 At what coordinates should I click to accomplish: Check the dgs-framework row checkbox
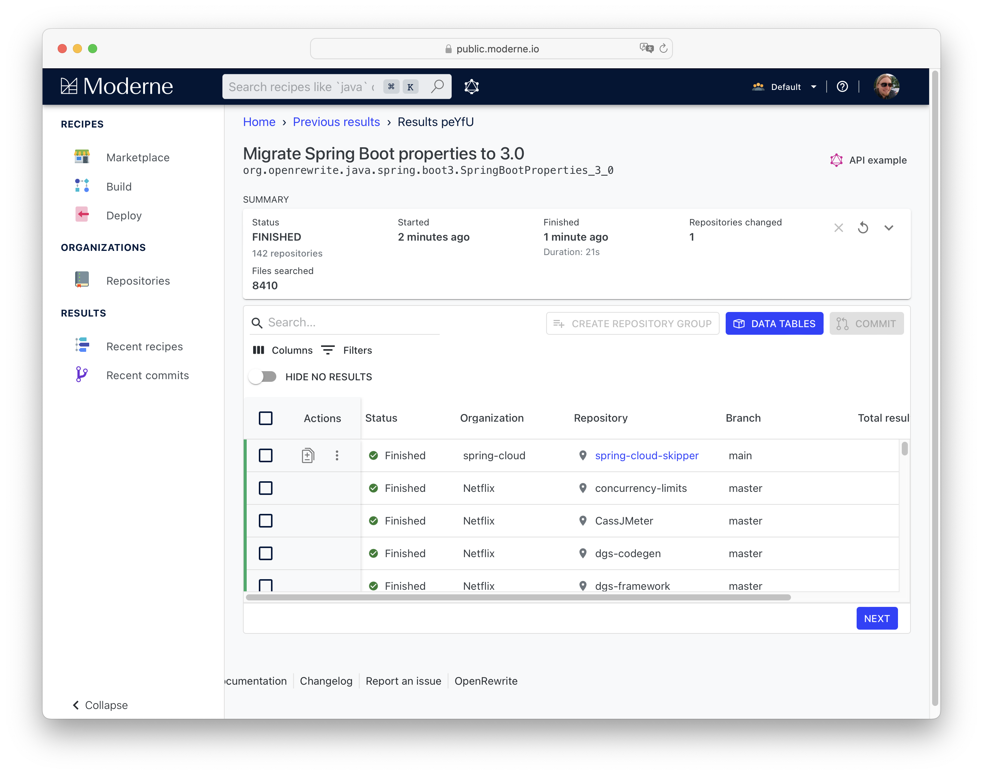point(265,585)
